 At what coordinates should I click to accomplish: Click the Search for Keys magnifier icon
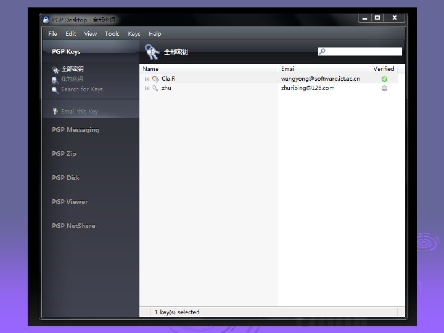(x=55, y=90)
